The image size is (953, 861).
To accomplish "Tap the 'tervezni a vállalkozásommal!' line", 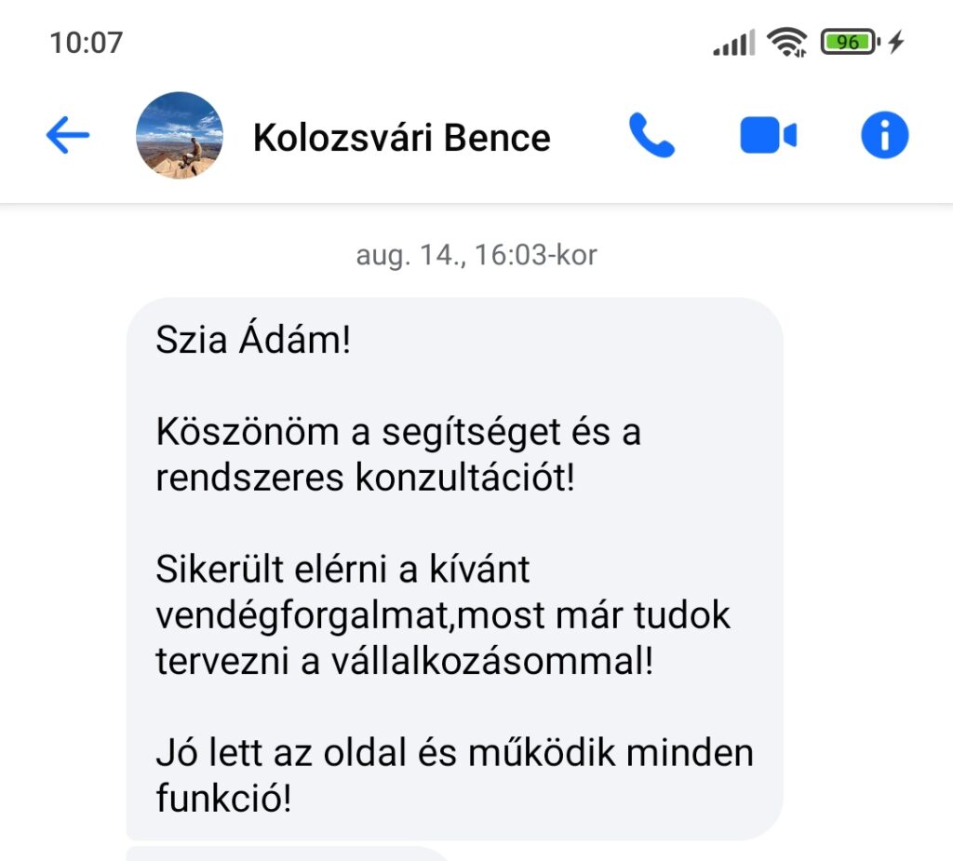I will coord(404,661).
